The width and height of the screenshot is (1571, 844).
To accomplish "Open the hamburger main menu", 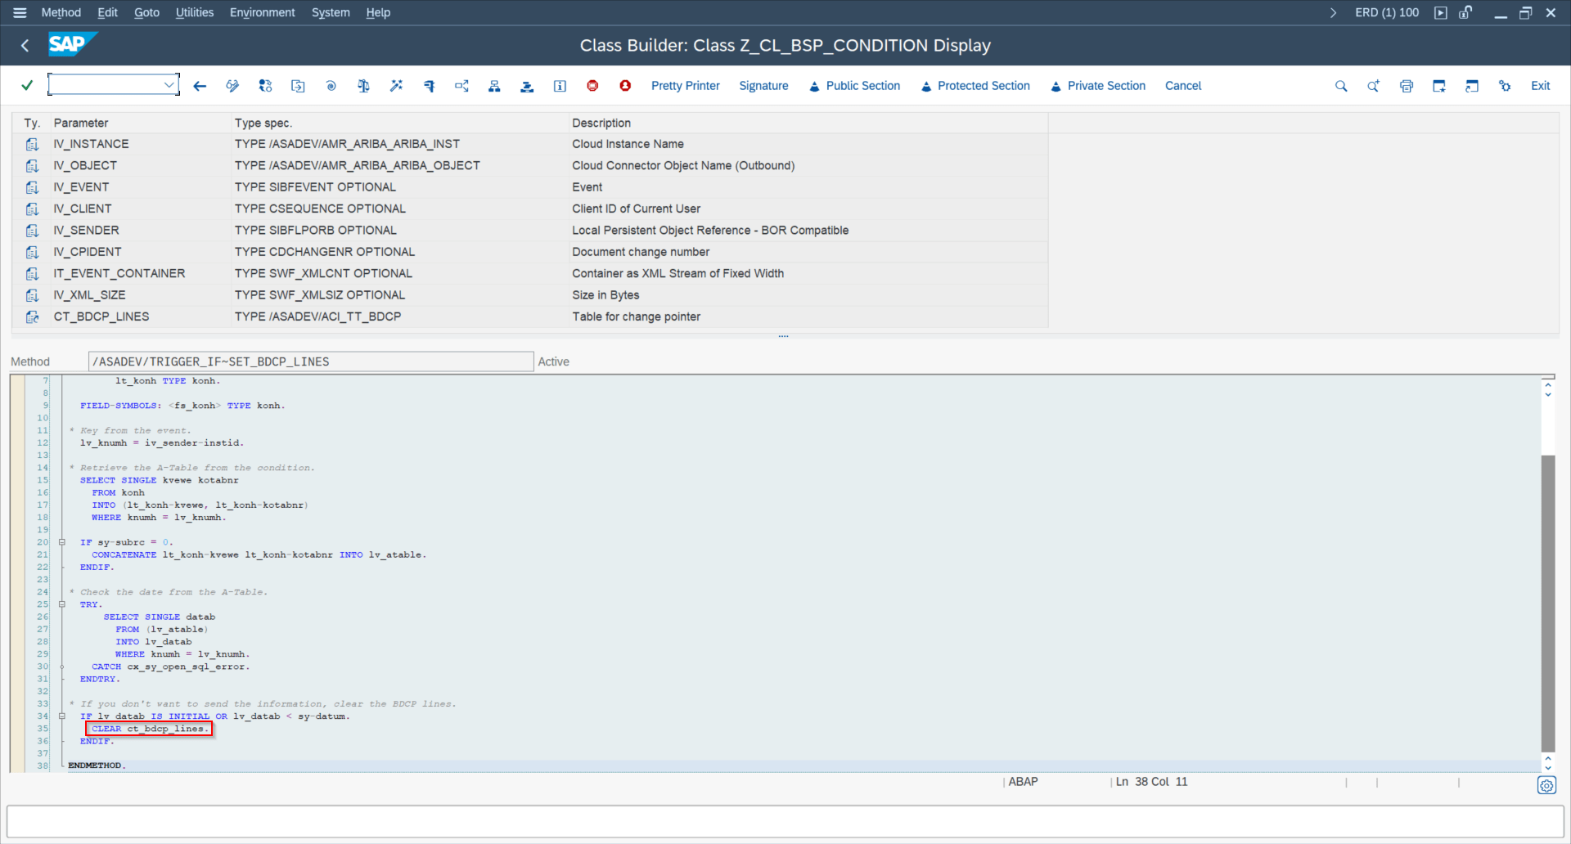I will point(20,12).
